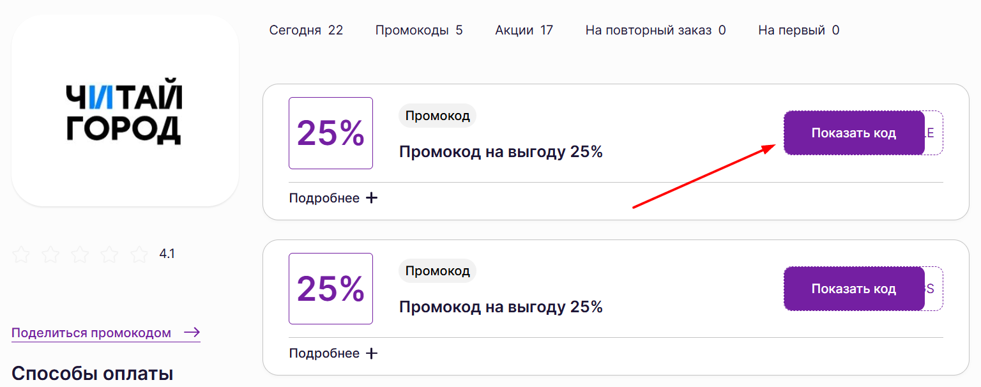Select the На первый filter
Image resolution: width=981 pixels, height=387 pixels.
798,29
